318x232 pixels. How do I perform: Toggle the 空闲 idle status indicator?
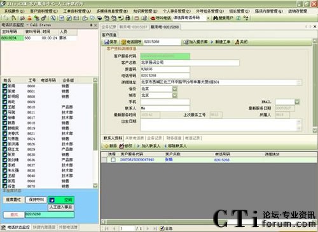(x=61, y=200)
